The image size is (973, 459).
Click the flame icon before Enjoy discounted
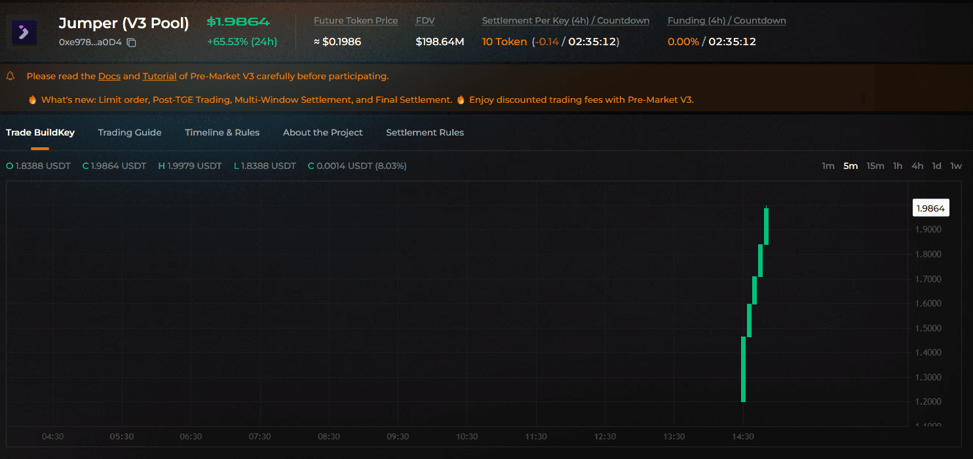click(461, 100)
